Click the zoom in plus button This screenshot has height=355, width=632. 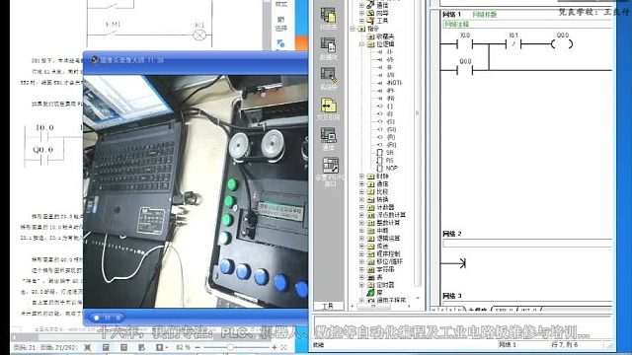click(275, 347)
